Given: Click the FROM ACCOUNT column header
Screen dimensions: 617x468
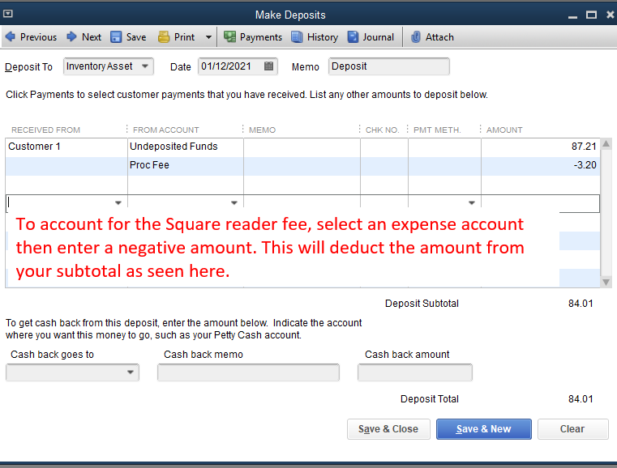Looking at the screenshot, I should pyautogui.click(x=165, y=130).
